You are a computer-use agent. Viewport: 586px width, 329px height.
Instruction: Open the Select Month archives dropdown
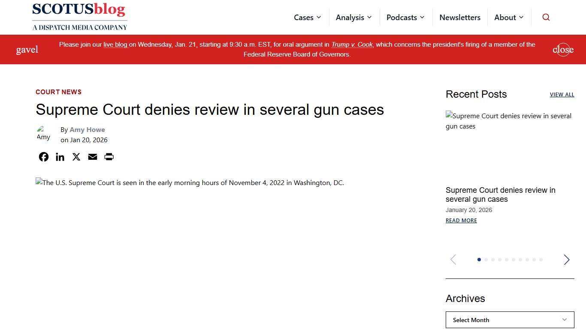510,320
